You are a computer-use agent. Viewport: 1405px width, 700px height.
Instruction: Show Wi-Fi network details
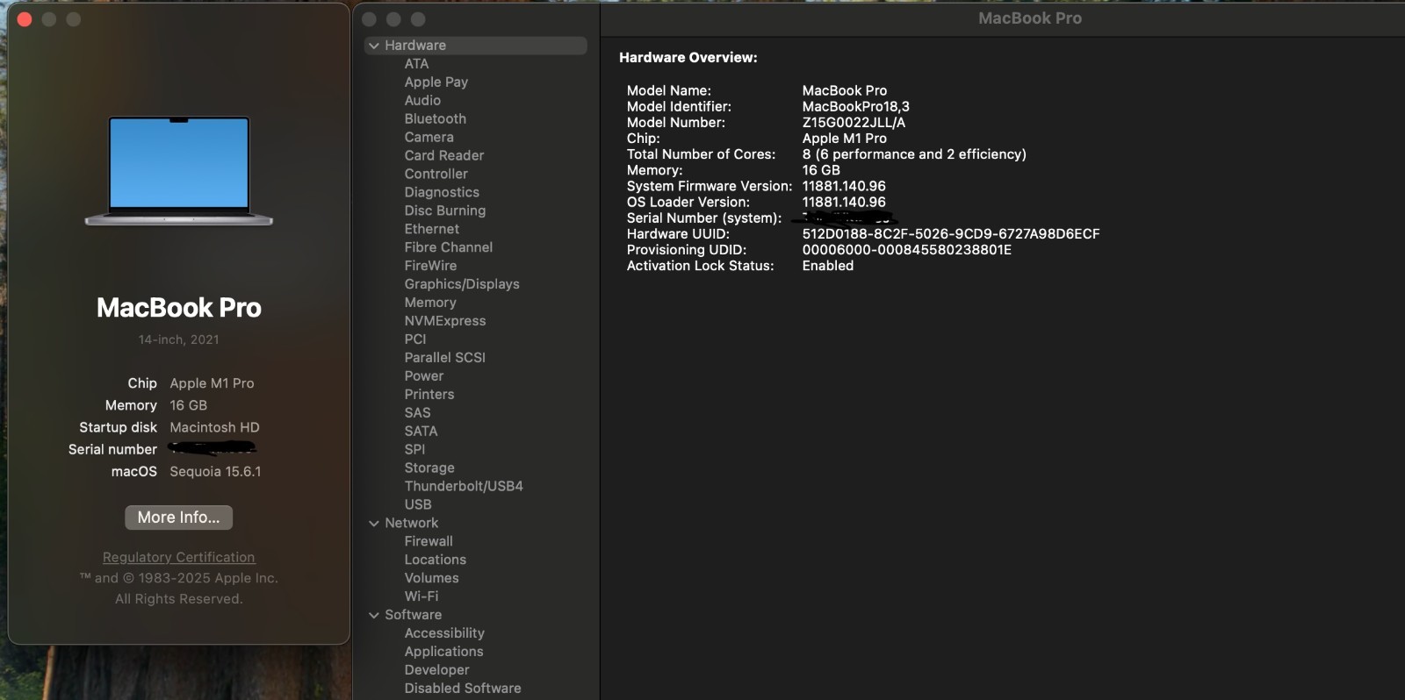[421, 596]
